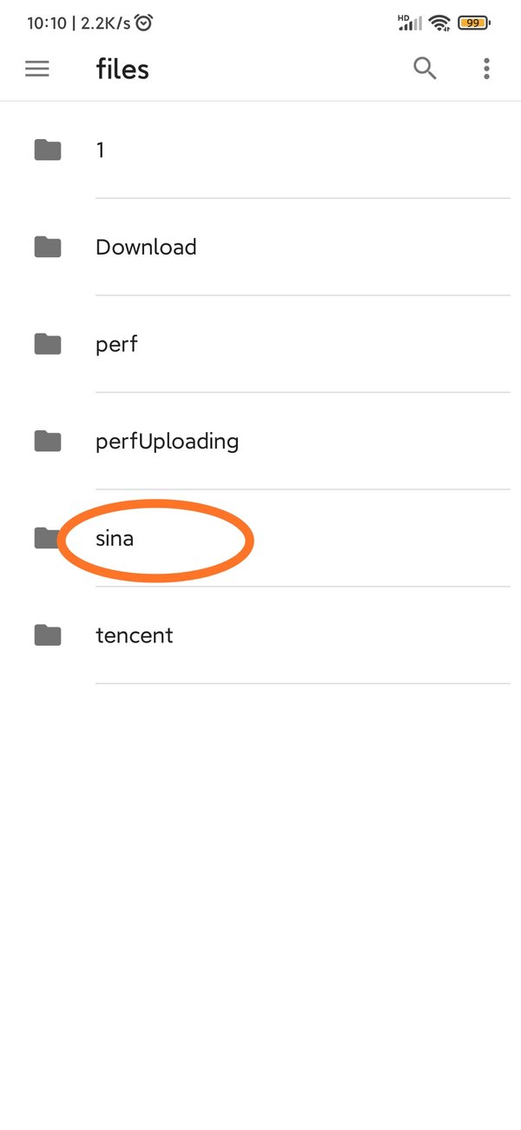This screenshot has width=521, height=1130.
Task: Tap the Wi-Fi status icon
Action: click(440, 23)
